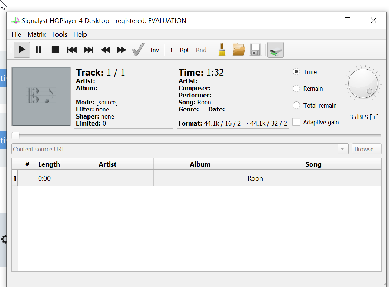Click the album art placeholder thumbnail
The width and height of the screenshot is (389, 287).
41,97
